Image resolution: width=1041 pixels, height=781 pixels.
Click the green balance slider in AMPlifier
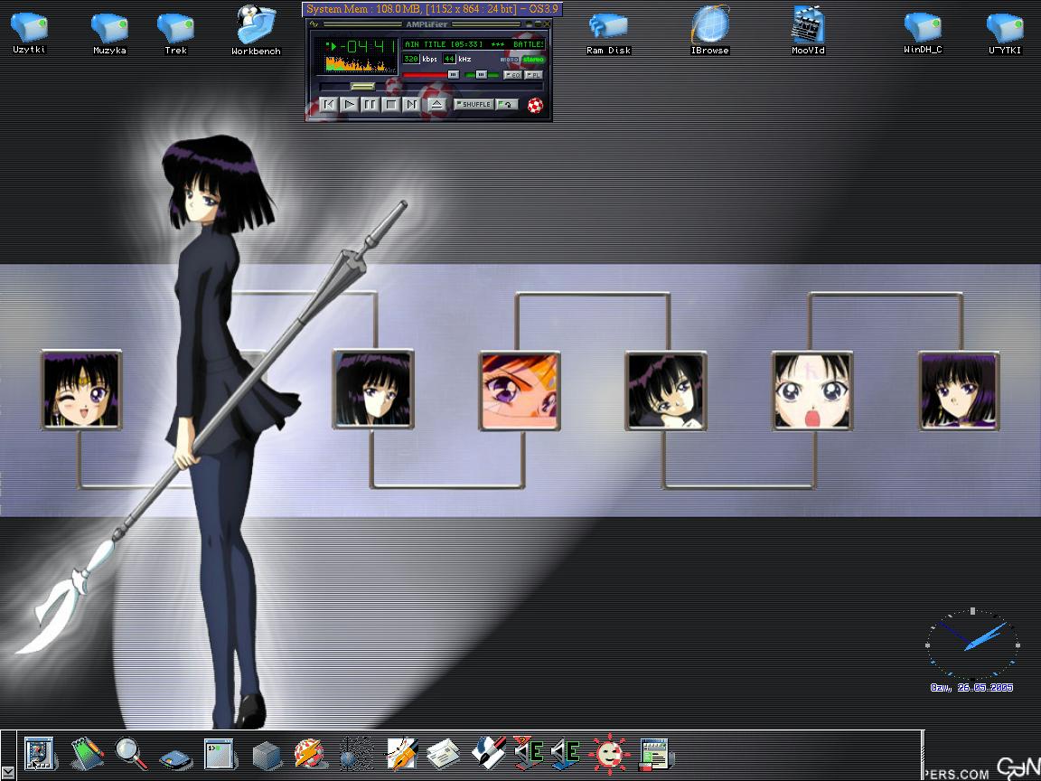pos(481,75)
